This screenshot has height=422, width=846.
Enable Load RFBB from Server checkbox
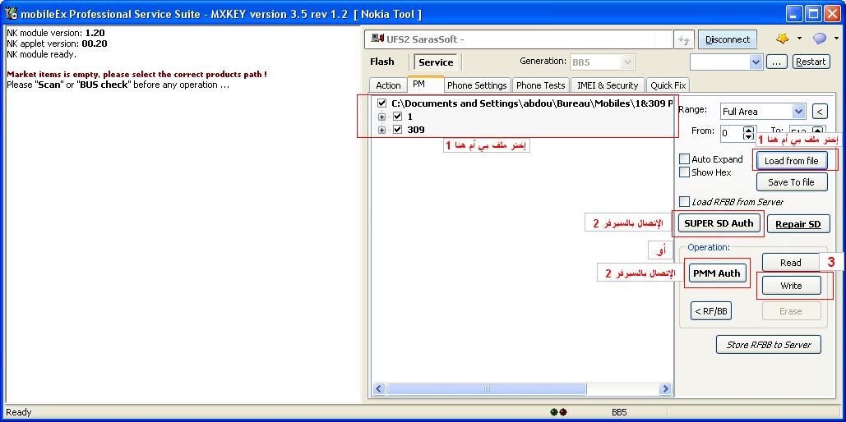click(x=684, y=202)
